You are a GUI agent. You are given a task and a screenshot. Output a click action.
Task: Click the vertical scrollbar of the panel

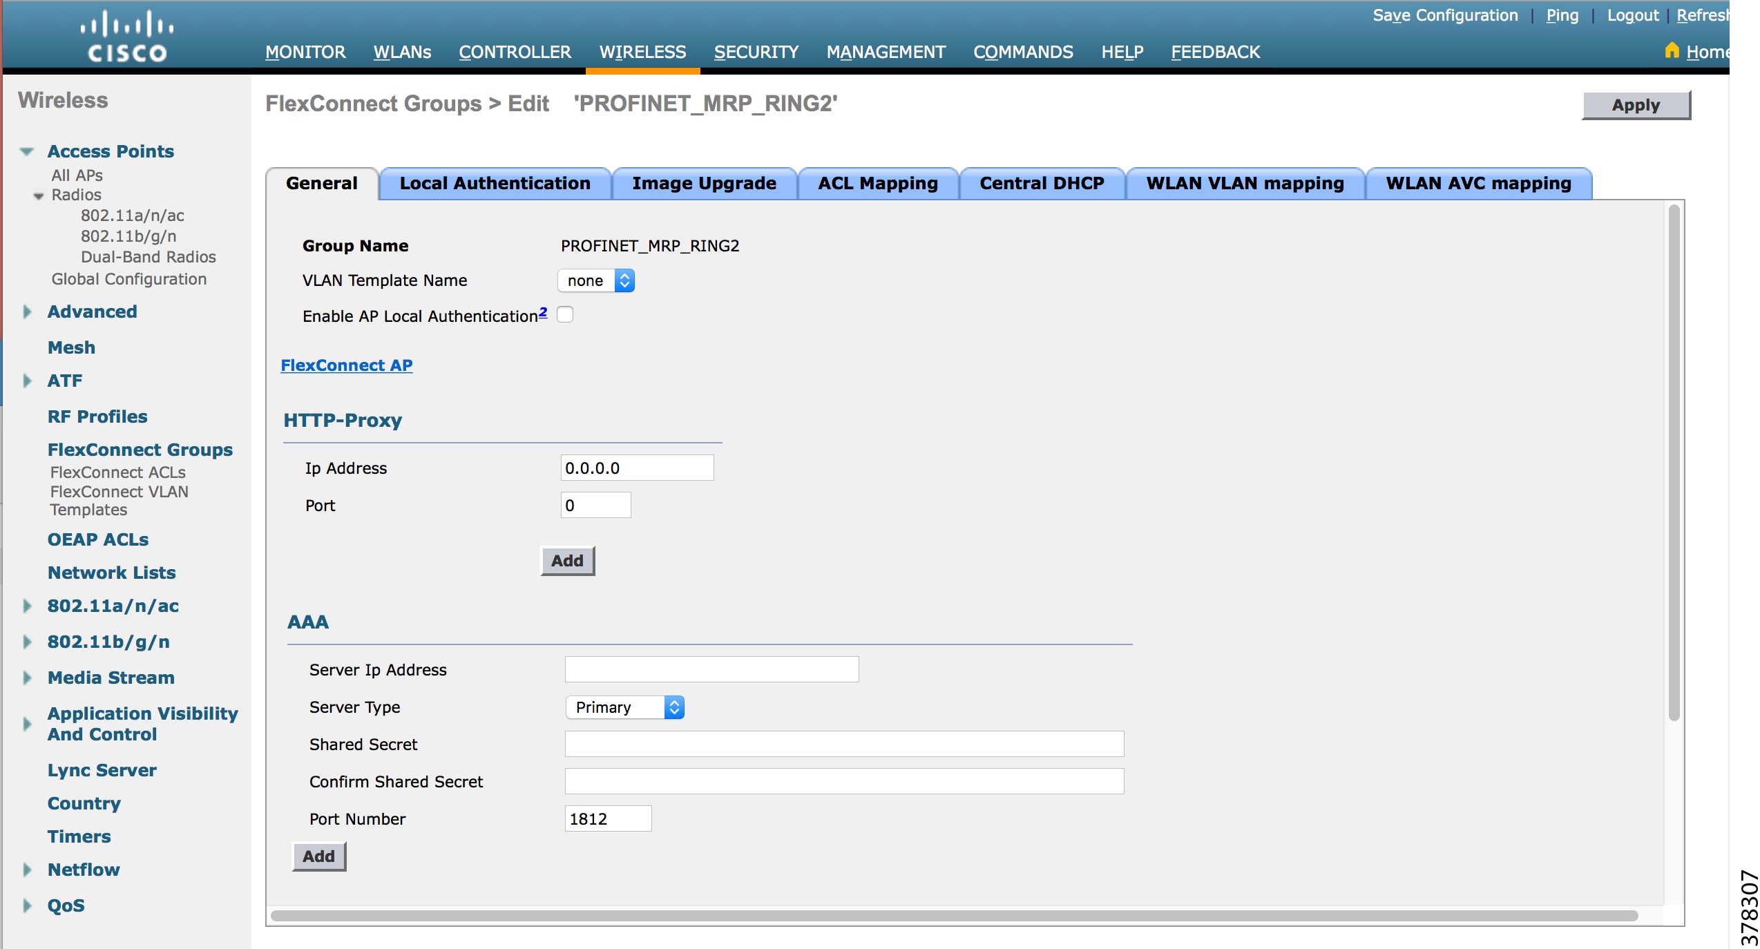coord(1674,463)
